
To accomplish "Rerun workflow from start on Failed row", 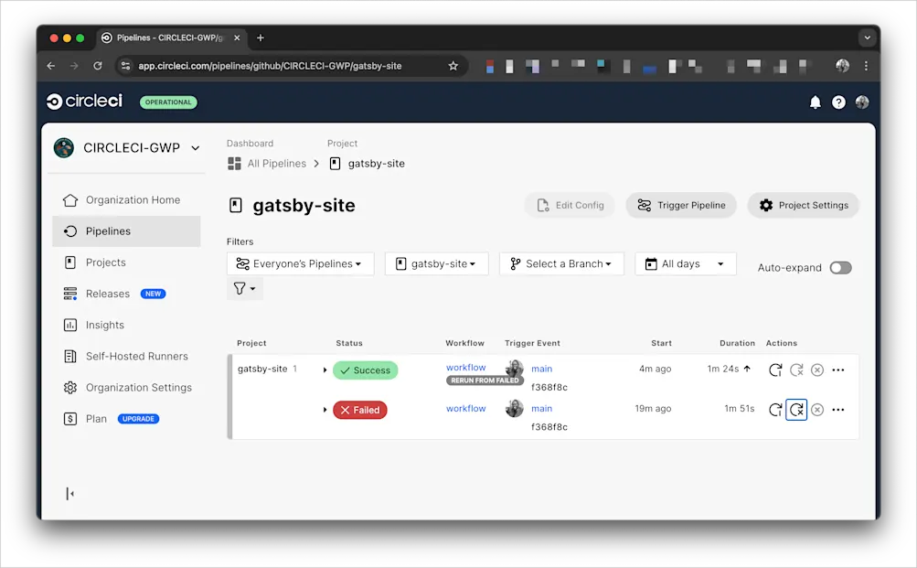I will point(775,410).
